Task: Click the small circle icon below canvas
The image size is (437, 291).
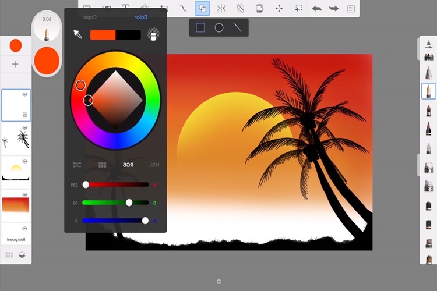Action: 218,281
